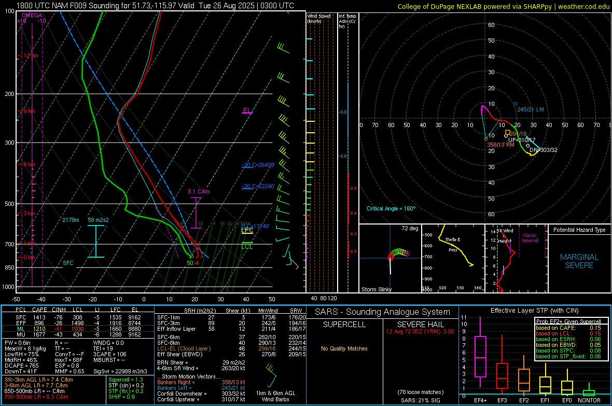The height and width of the screenshot is (406, 612).
Task: Click the 2178m effective inflow label
Action: [x=71, y=220]
